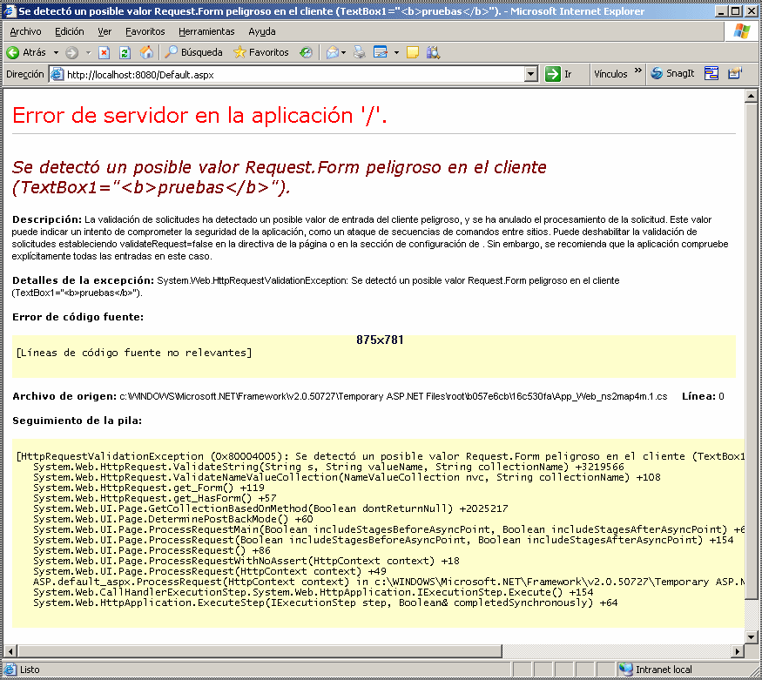Image resolution: width=762 pixels, height=680 pixels.
Task: Click the Listo status bar page icon
Action: pos(10,670)
